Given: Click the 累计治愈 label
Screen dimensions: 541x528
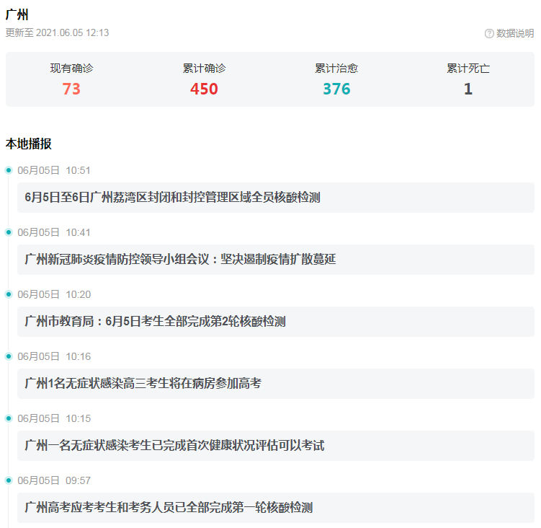Looking at the screenshot, I should pos(336,68).
